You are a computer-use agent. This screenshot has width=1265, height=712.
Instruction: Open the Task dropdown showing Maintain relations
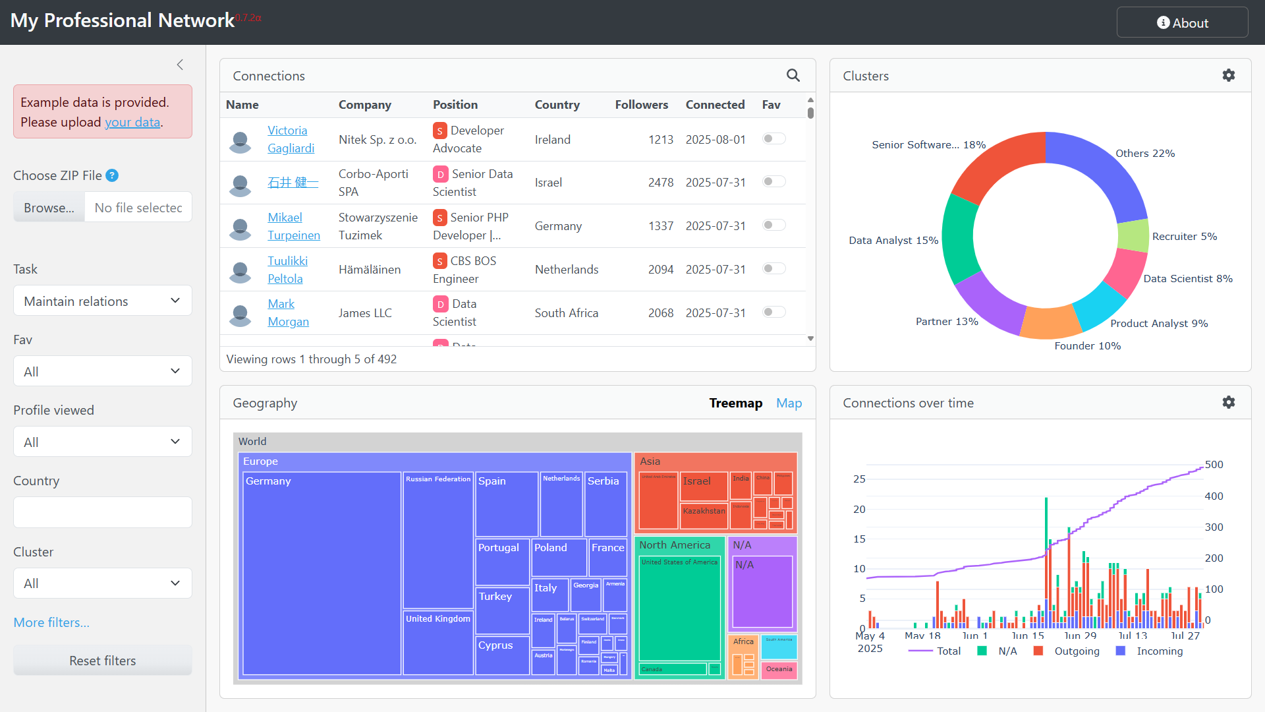[x=102, y=301]
